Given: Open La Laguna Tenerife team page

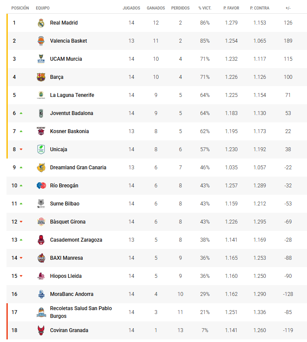Looking at the screenshot, I should tap(72, 95).
